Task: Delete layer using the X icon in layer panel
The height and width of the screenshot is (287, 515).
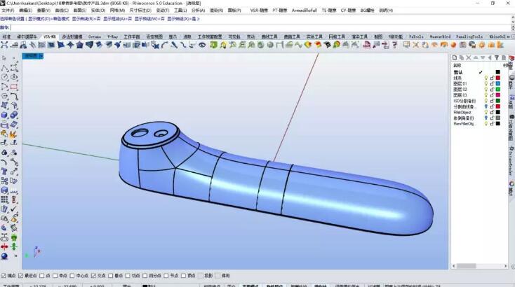Action: pyautogui.click(x=469, y=58)
